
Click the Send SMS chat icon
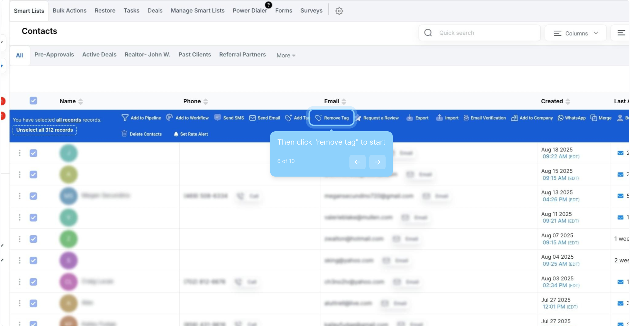218,117
